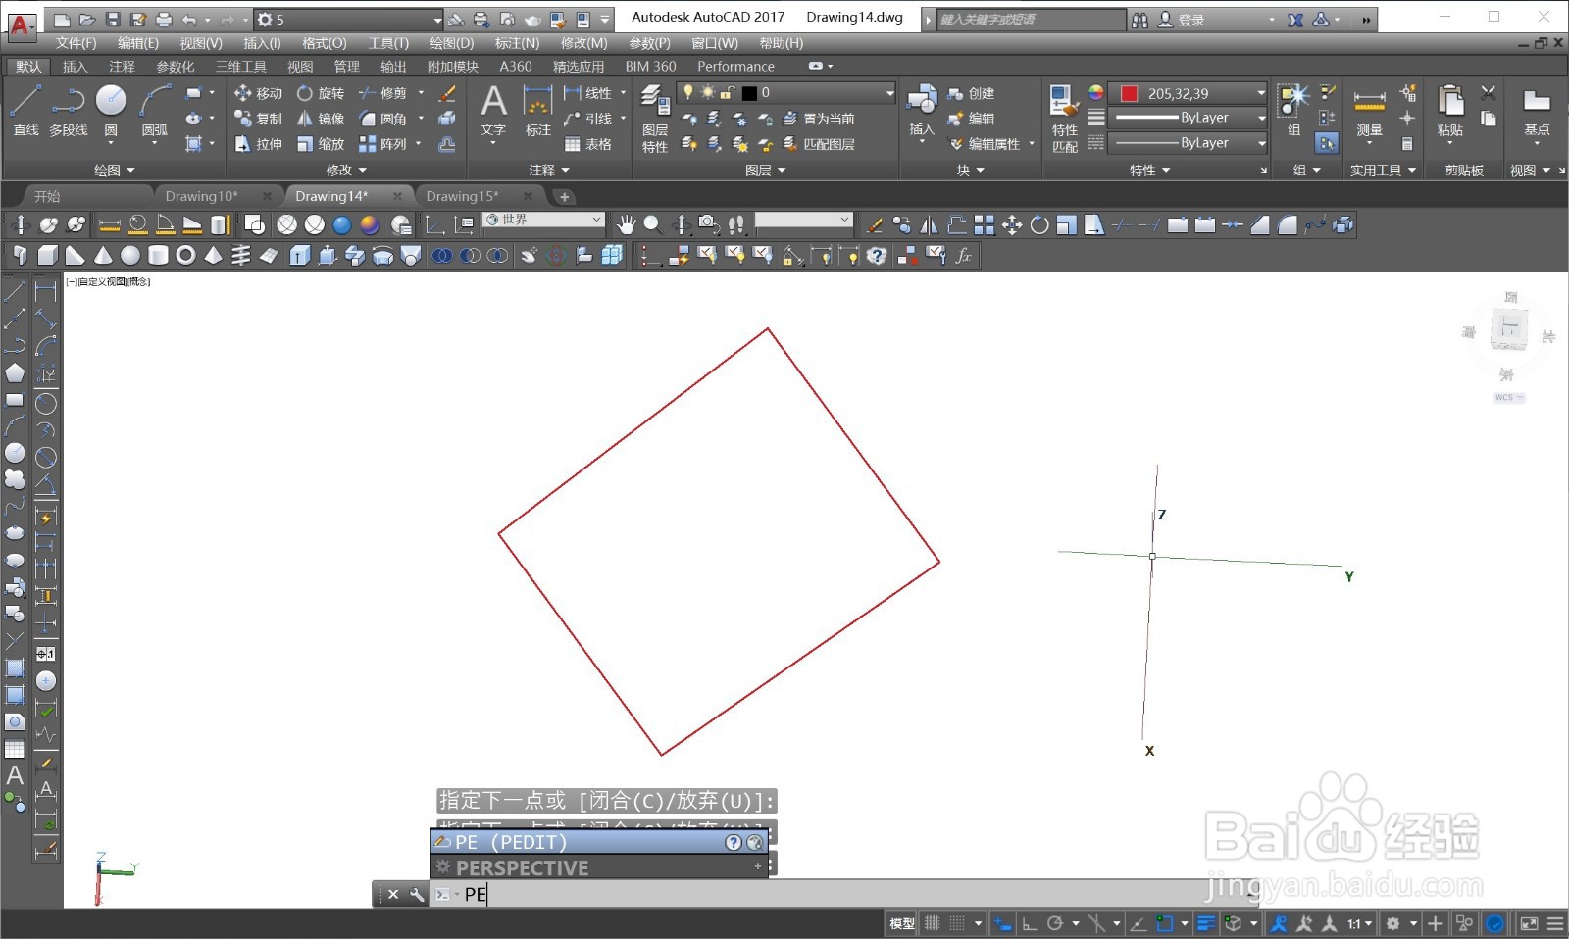This screenshot has height=939, width=1569.
Task: Open the layer name dropdown showing 0
Action: [787, 93]
